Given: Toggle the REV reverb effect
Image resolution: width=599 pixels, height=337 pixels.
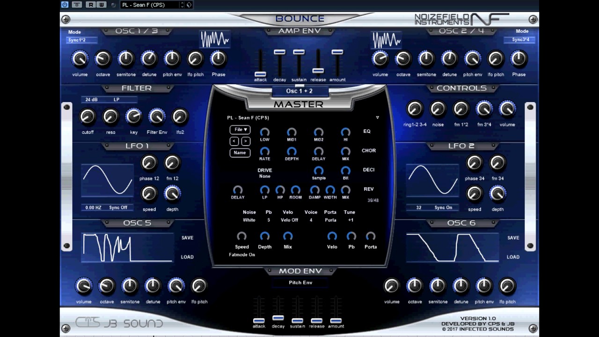Looking at the screenshot, I should point(369,189).
